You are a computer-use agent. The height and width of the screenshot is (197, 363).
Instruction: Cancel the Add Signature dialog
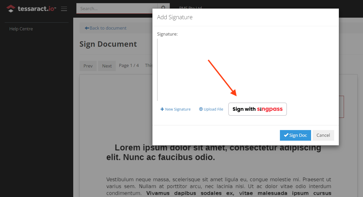pos(323,135)
